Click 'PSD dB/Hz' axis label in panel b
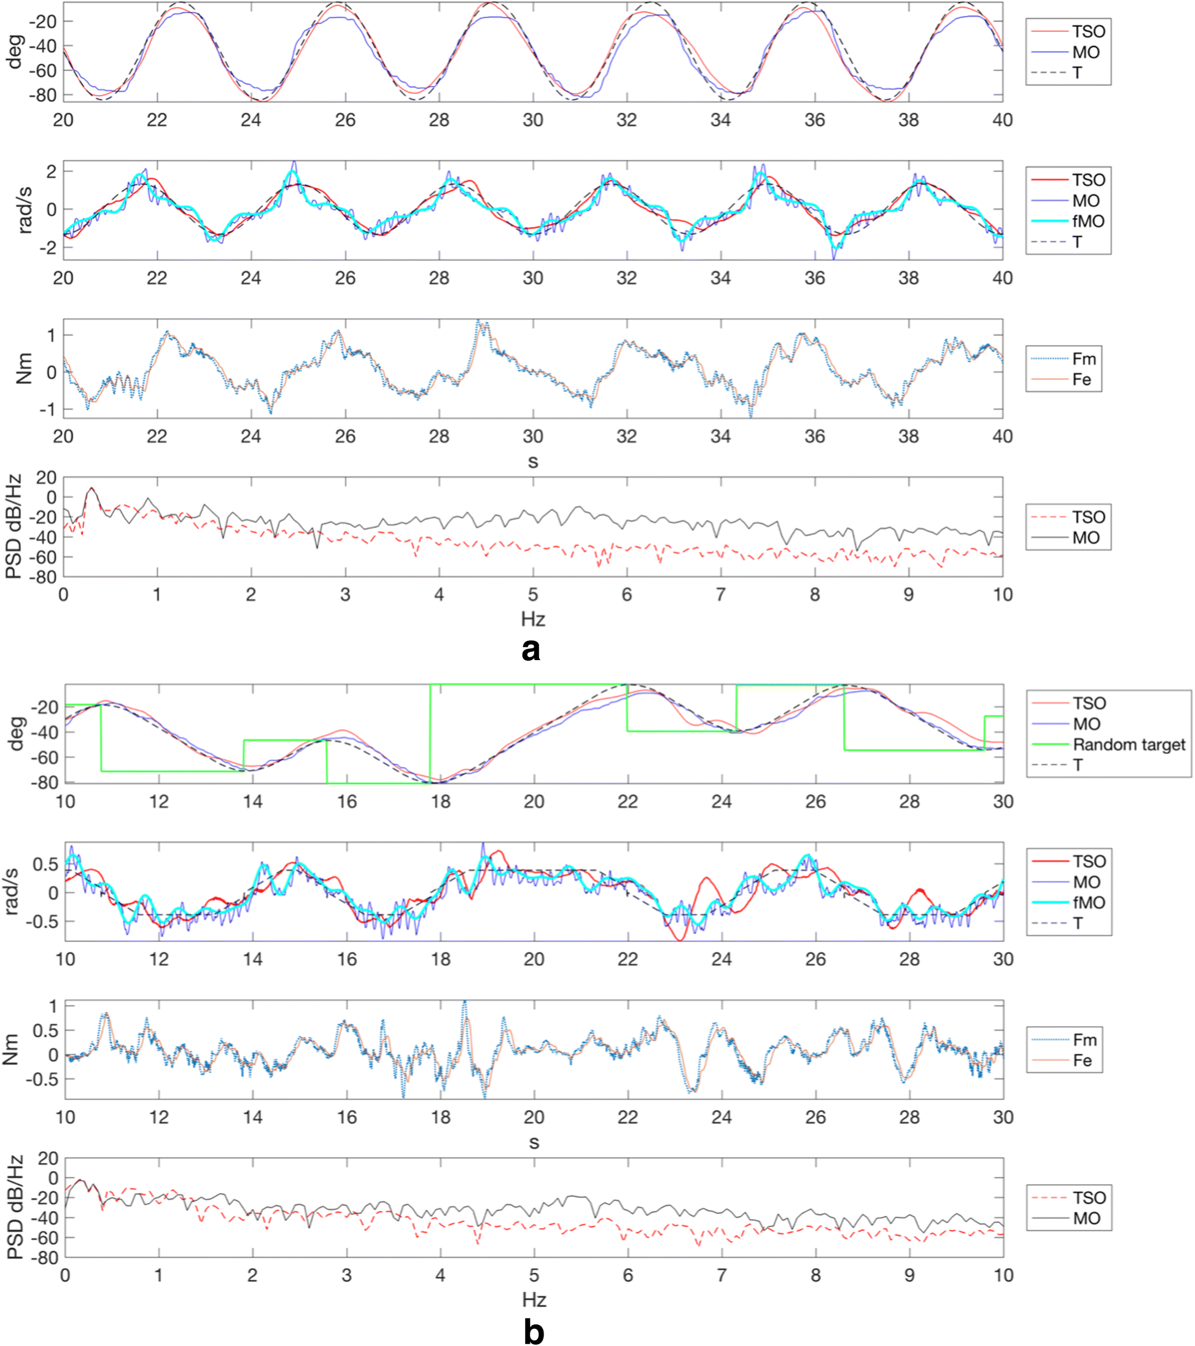This screenshot has height=1346, width=1195. pyautogui.click(x=15, y=1207)
